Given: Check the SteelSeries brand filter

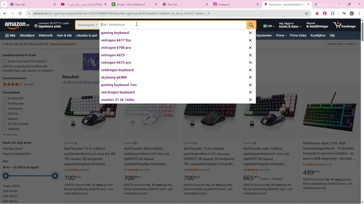Looking at the screenshot, I should (4, 109).
